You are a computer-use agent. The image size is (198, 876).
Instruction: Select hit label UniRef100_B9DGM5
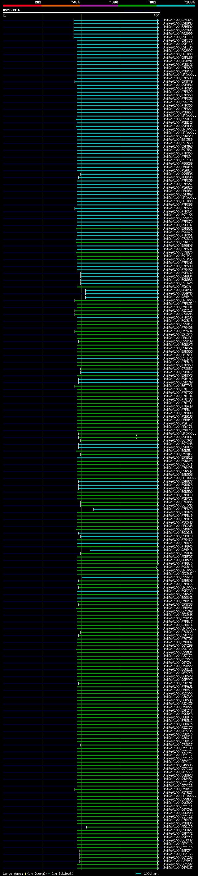[x=178, y=24]
